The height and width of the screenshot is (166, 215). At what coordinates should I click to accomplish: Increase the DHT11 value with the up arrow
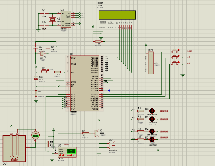(x=63, y=155)
